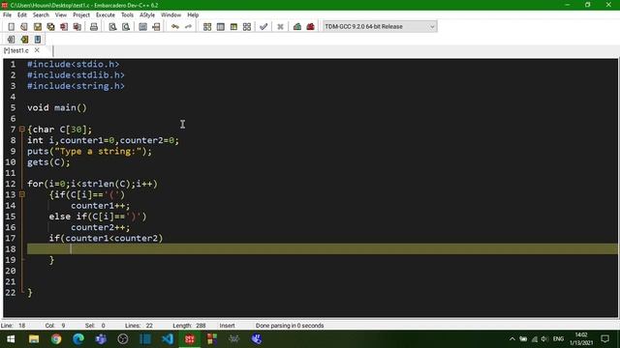Click 'Done parsing in 0 seconds' status text

tap(290, 326)
